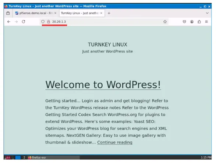The width and height of the screenshot is (216, 163).
Task: Open the Firefox hamburger menu
Action: click(x=206, y=22)
